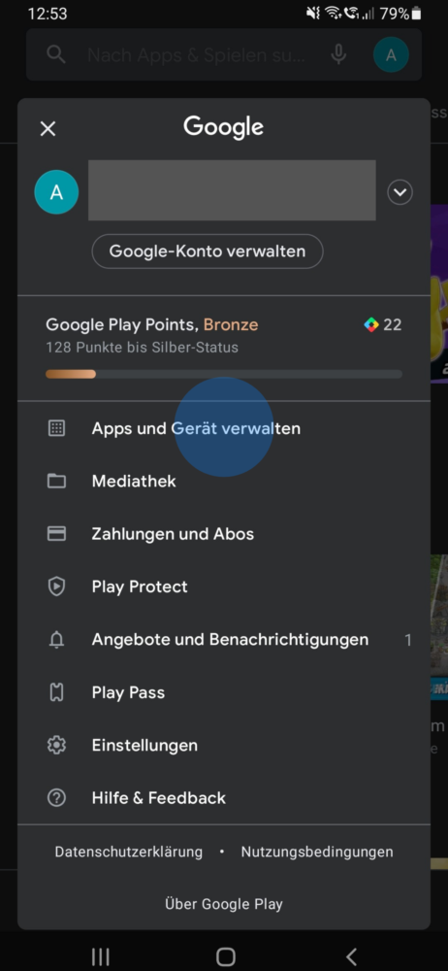Tap the Play Points progress bar
Screen dimensions: 448x971
[224, 374]
